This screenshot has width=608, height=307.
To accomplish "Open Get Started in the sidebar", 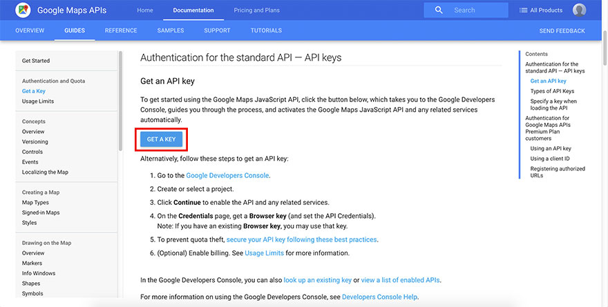I will point(36,61).
